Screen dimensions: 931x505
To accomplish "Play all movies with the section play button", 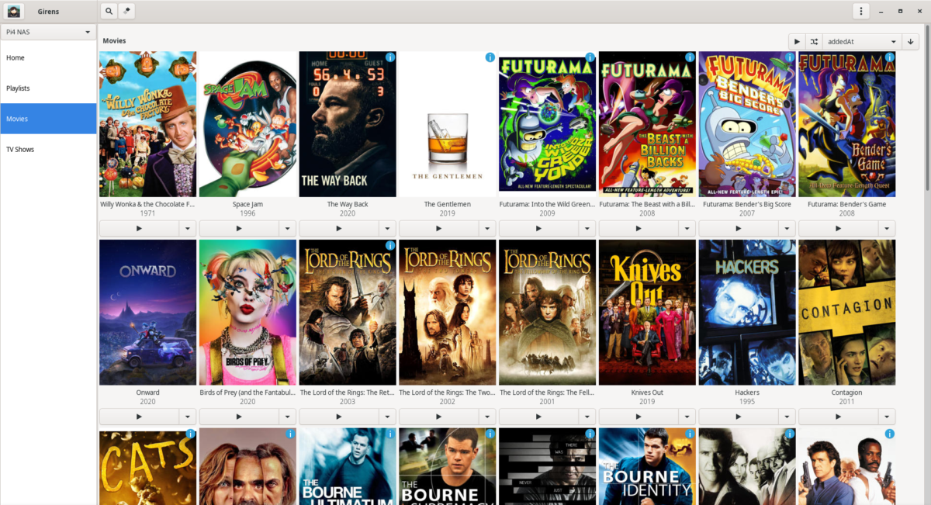I will pos(797,42).
